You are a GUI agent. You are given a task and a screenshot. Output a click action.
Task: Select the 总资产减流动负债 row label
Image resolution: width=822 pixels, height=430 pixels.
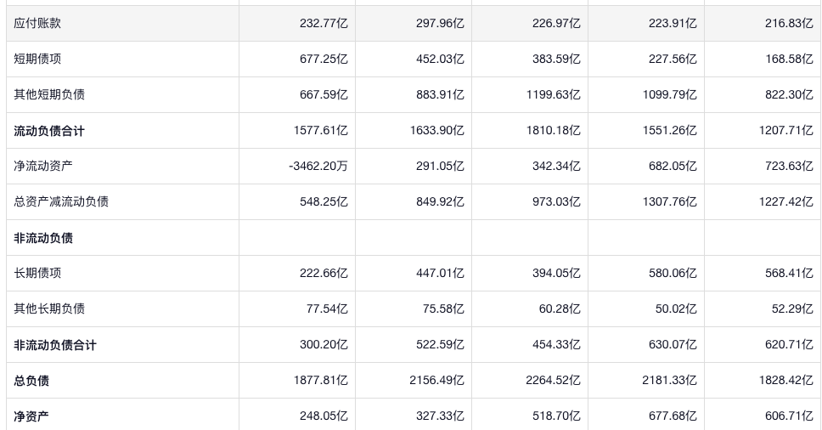61,201
